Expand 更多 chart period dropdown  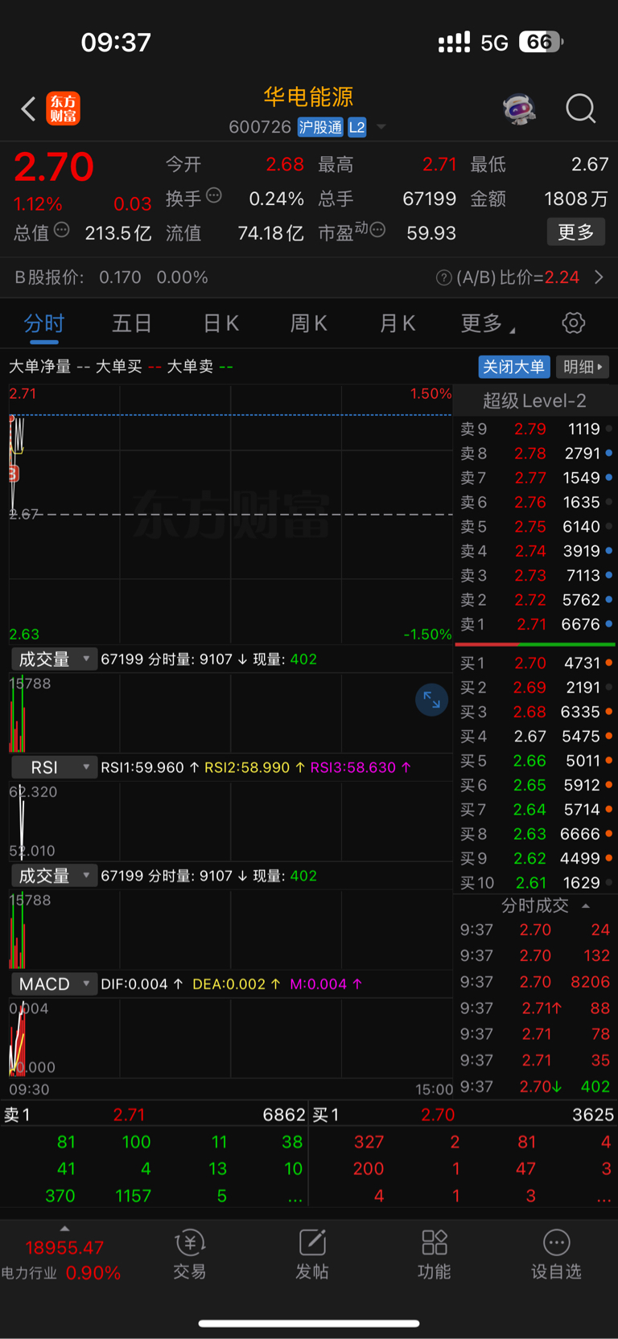(x=488, y=323)
